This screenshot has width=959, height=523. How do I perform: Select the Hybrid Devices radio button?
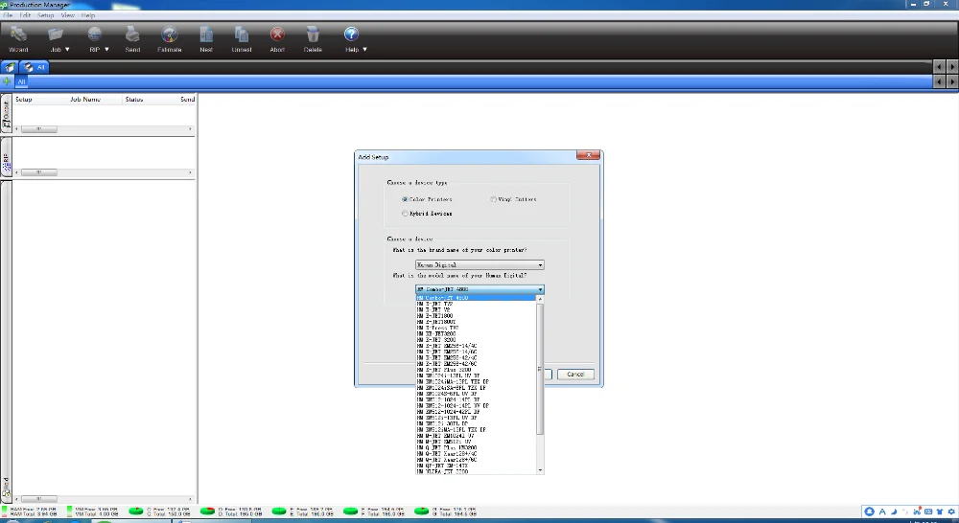point(405,214)
